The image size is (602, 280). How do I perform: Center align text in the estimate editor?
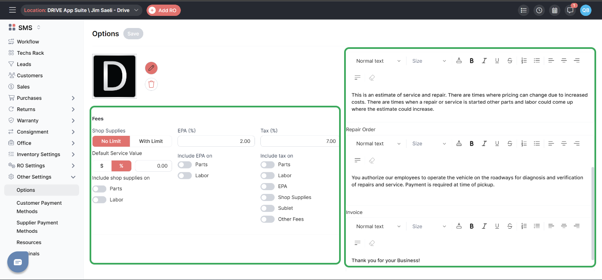564,61
